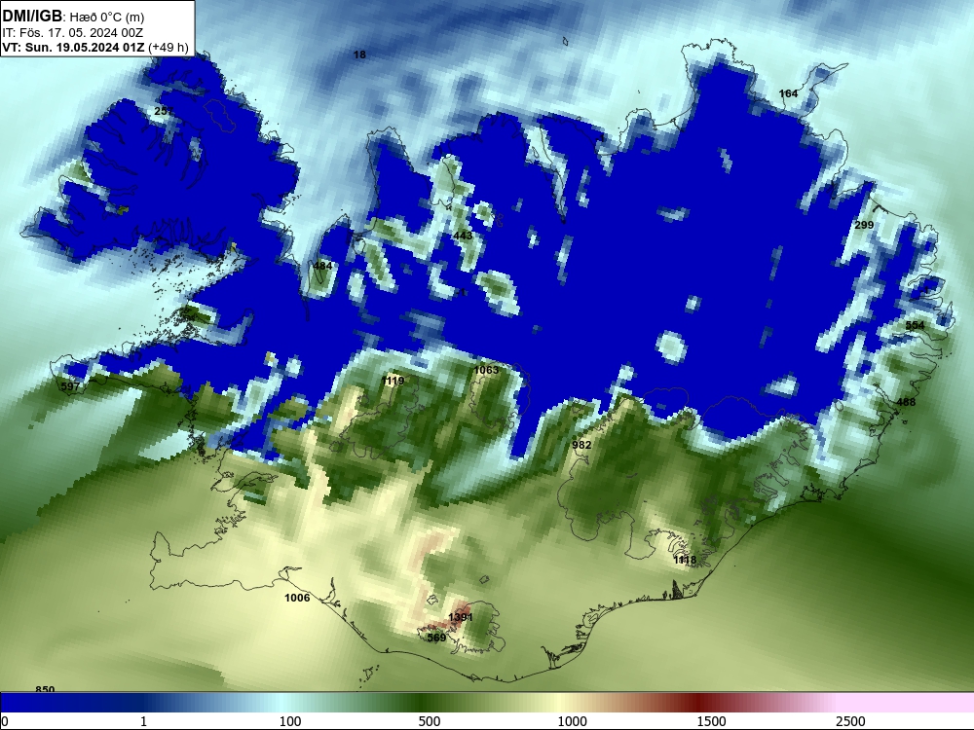
Task: Click the map value 164
Action: click(x=788, y=93)
